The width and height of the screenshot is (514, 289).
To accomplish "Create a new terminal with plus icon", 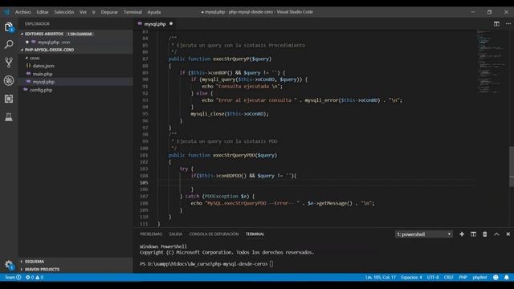I will click(462, 234).
